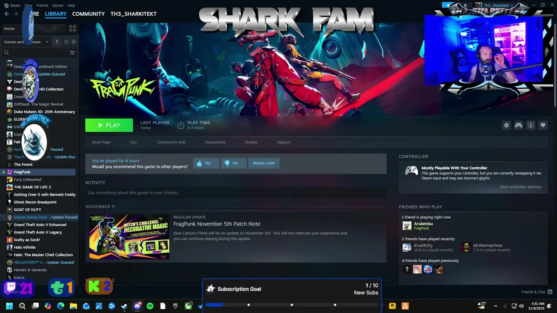Open Discord from the taskbar
557x313 pixels.
tap(138, 306)
